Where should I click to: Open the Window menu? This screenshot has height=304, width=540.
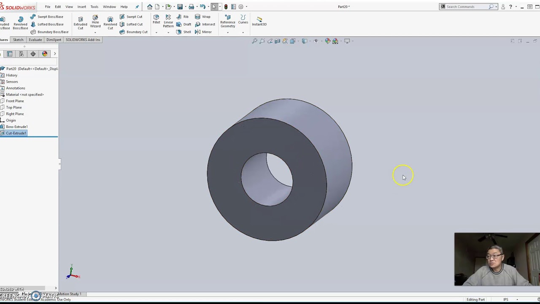109,7
